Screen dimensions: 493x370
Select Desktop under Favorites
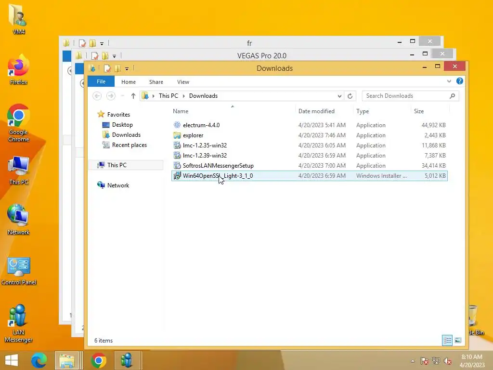(122, 125)
